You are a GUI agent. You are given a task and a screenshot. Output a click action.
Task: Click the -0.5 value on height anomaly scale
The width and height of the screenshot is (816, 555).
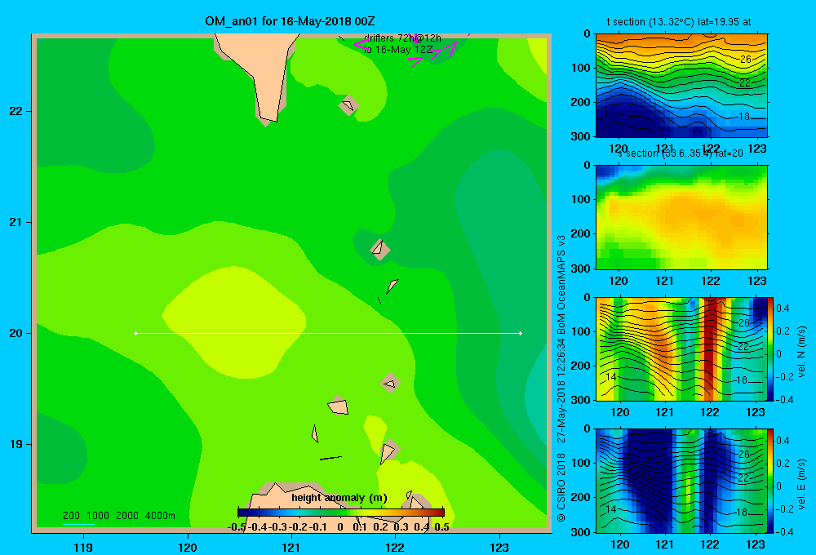click(x=237, y=527)
